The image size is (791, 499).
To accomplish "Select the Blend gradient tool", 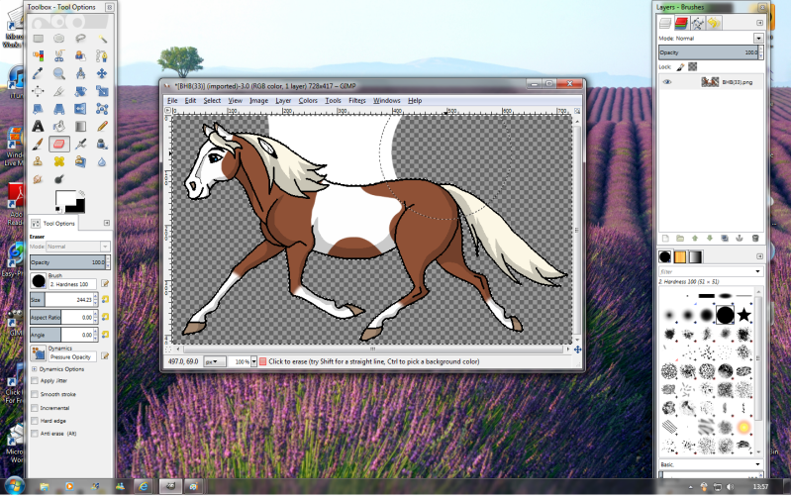I will 80,126.
